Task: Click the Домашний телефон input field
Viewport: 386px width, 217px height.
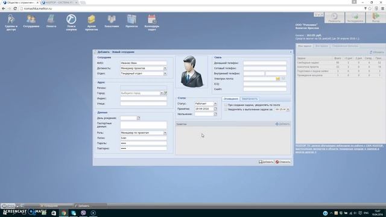Action: coord(265,63)
